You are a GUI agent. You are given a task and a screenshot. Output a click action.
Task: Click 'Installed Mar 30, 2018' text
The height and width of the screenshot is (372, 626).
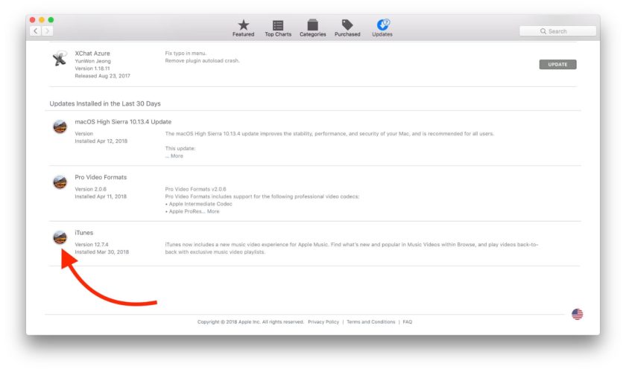tap(102, 252)
